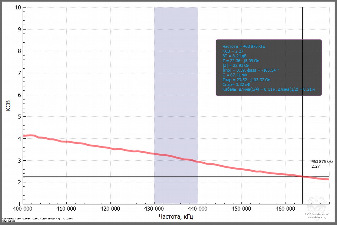Click the '|rho| = 0.39' phase readout line
This screenshot has height=225, width=337.
coord(250,70)
